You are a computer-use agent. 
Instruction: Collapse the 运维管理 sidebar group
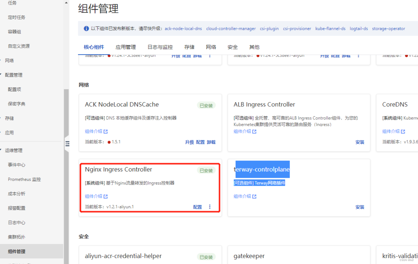click(1, 150)
